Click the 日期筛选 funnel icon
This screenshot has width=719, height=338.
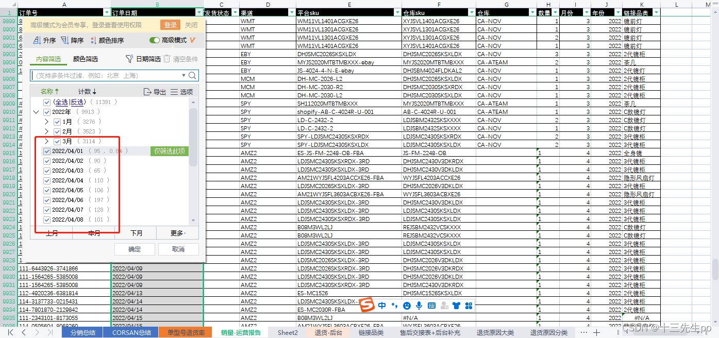130,59
